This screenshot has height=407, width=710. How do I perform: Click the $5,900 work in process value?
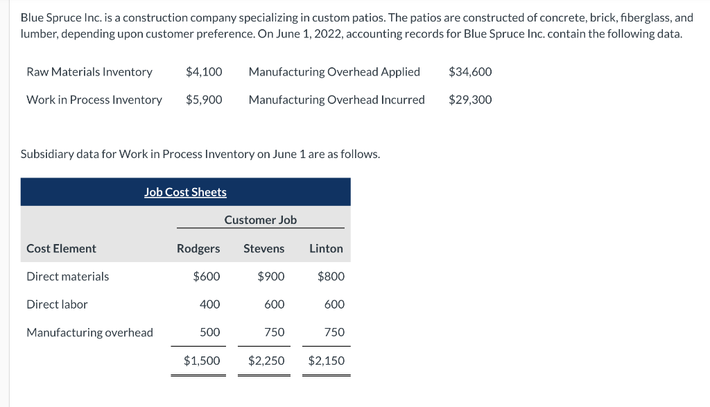tap(204, 100)
